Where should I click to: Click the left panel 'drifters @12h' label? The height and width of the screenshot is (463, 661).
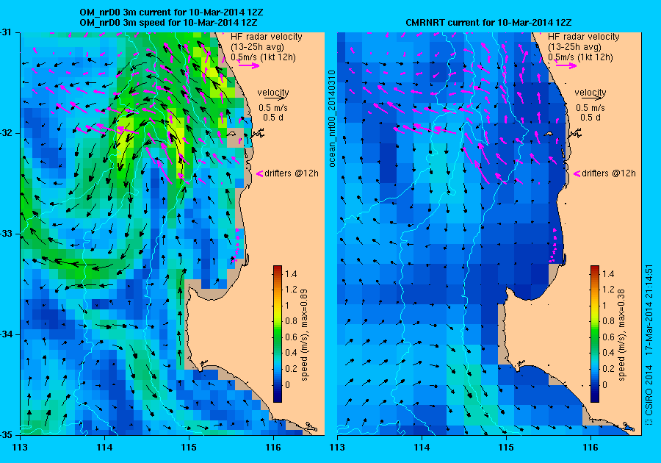click(x=292, y=173)
